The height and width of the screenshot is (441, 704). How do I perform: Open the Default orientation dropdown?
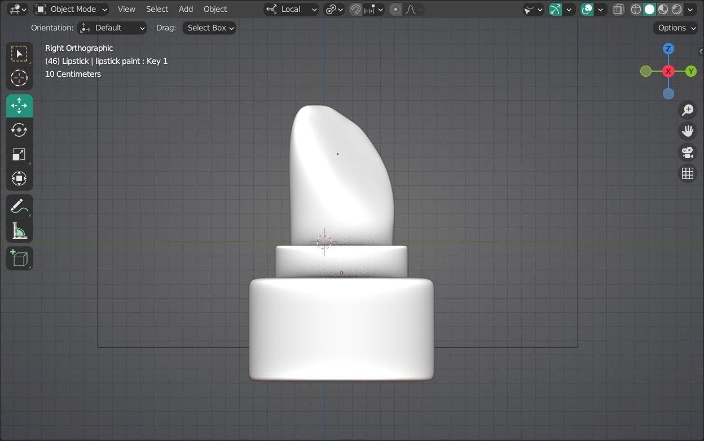[x=112, y=28]
